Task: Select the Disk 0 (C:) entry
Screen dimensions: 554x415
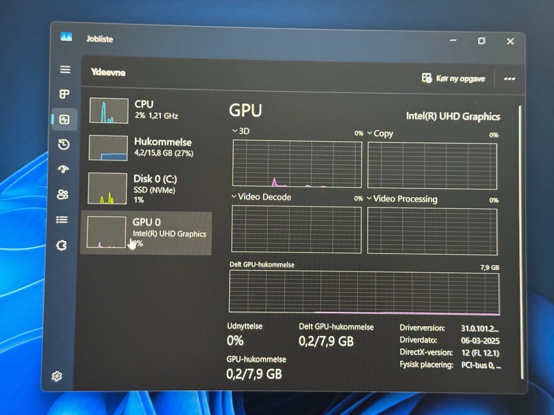Action: (x=147, y=188)
